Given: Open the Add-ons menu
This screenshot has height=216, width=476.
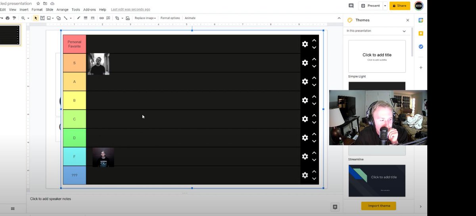Looking at the screenshot, I should coord(90,10).
